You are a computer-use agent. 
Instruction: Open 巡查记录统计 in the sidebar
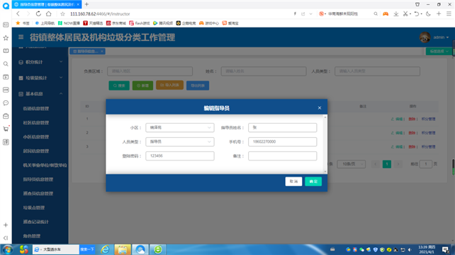click(36, 222)
